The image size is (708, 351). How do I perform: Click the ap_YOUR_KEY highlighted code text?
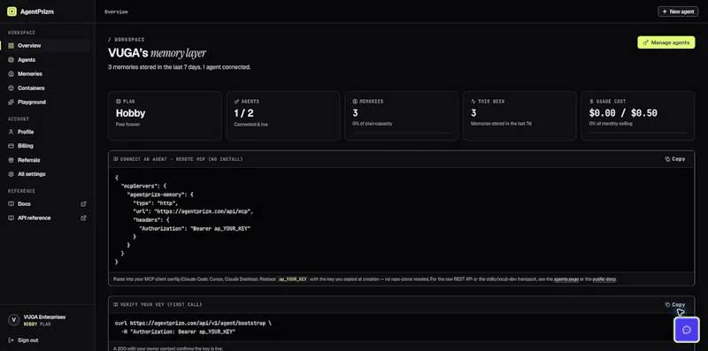[293, 279]
